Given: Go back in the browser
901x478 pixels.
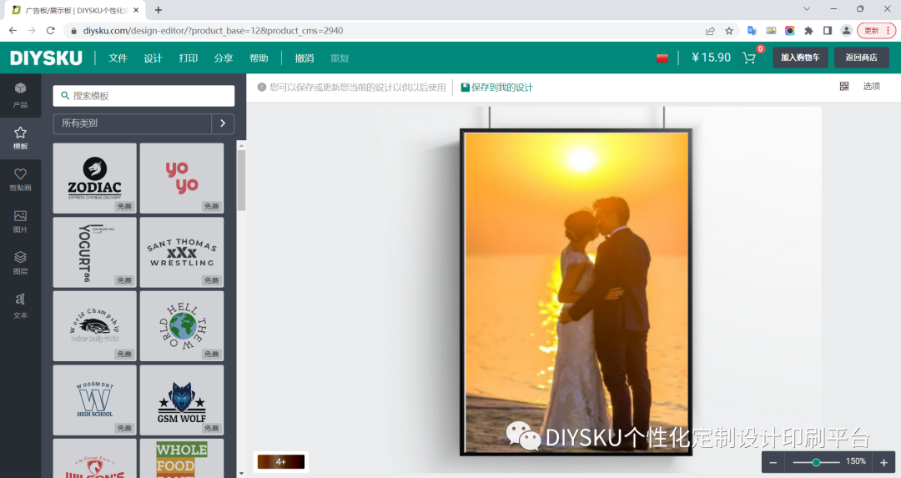Looking at the screenshot, I should 13,31.
